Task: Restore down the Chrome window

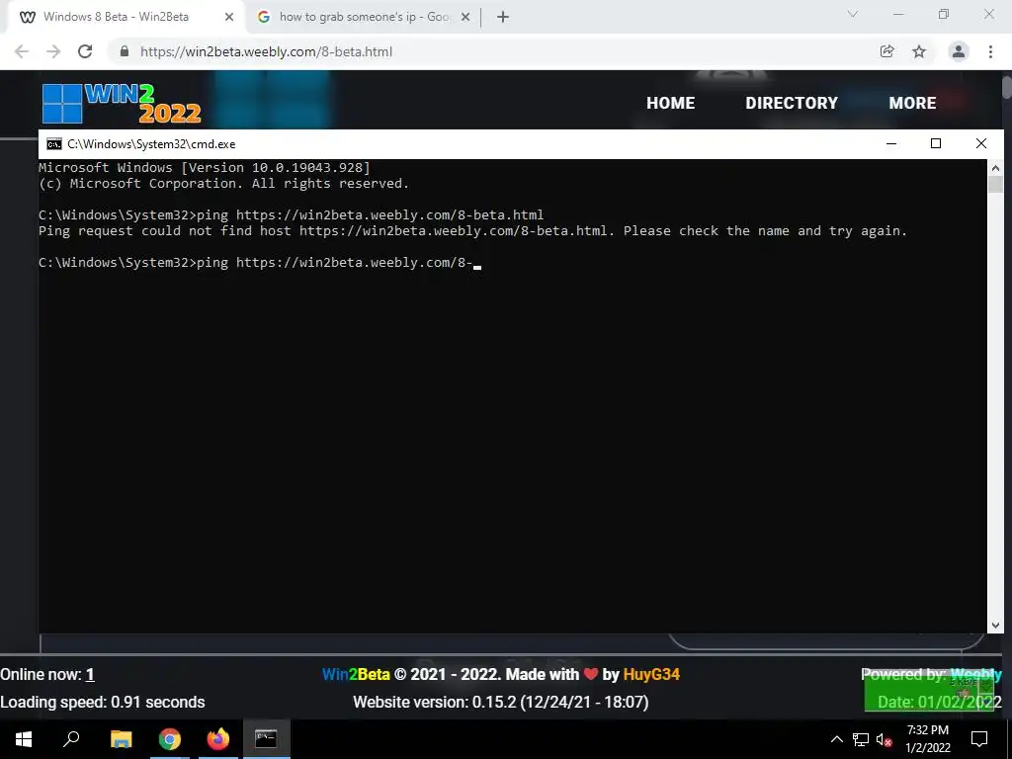Action: [x=944, y=14]
